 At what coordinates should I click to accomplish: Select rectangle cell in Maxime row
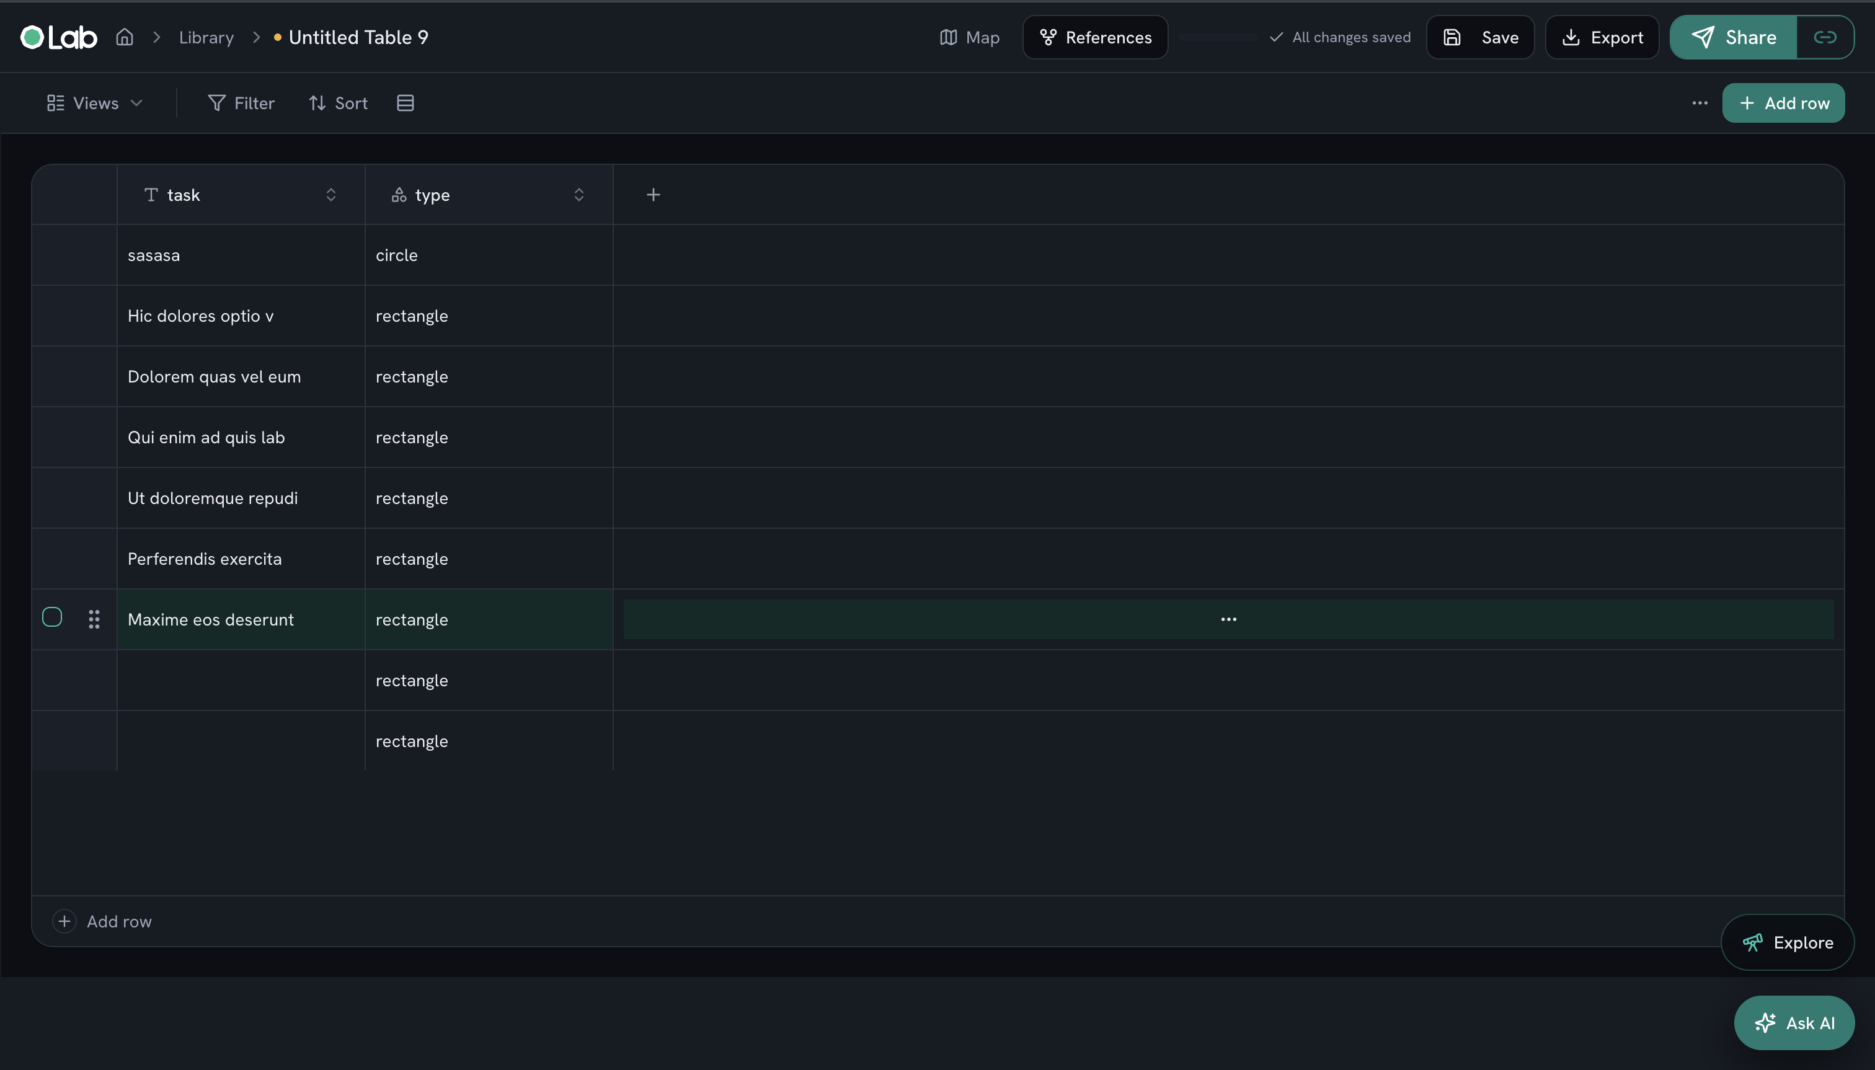(x=489, y=619)
